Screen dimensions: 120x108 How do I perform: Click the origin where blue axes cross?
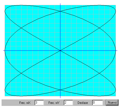pyautogui.click(x=60, y=50)
